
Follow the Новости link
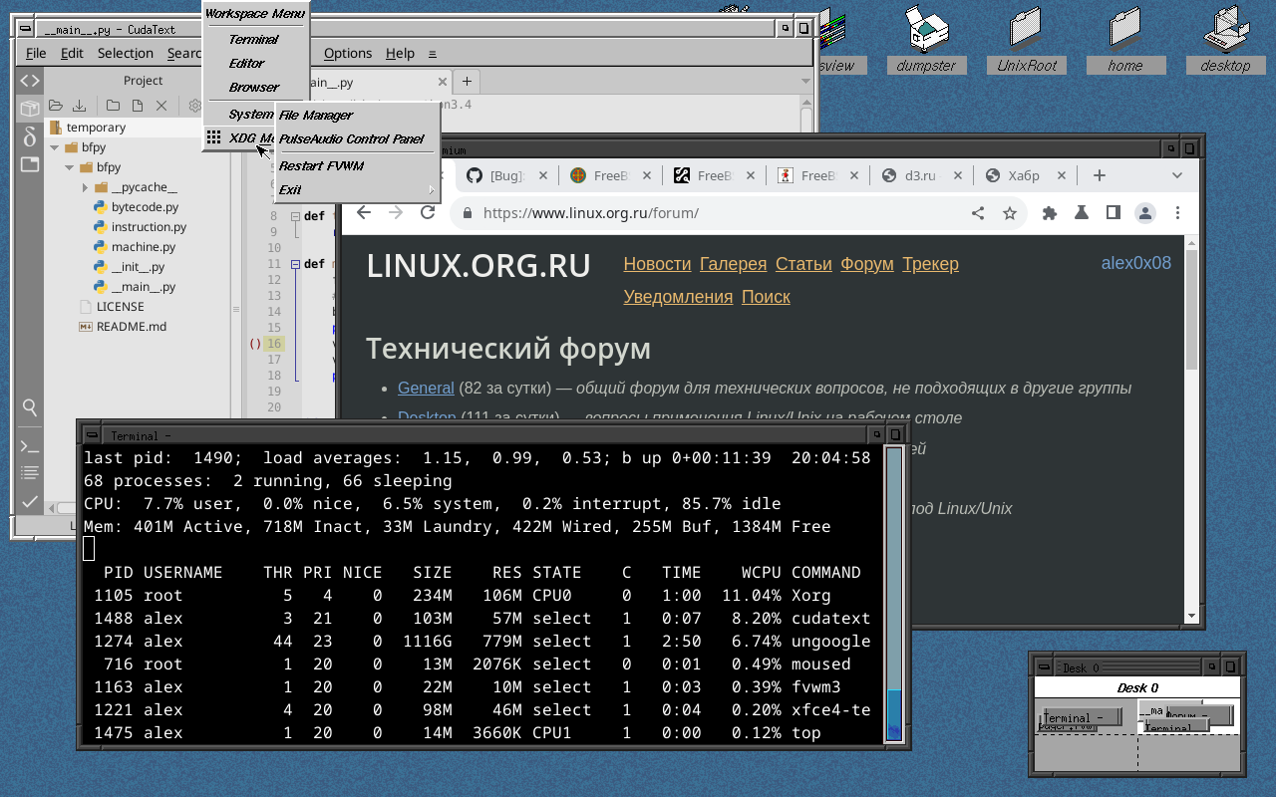coord(657,264)
